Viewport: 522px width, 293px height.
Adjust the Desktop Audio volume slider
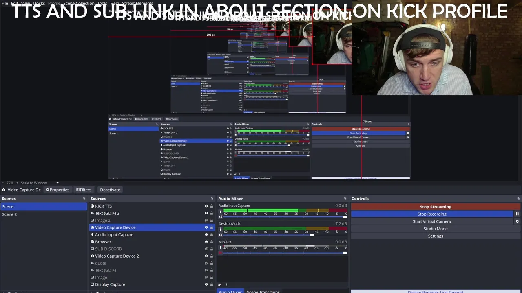tap(285, 235)
